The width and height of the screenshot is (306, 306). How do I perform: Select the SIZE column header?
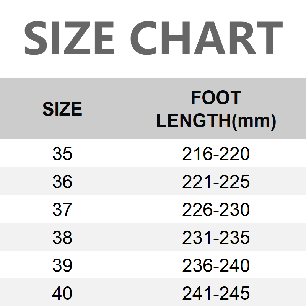point(62,109)
